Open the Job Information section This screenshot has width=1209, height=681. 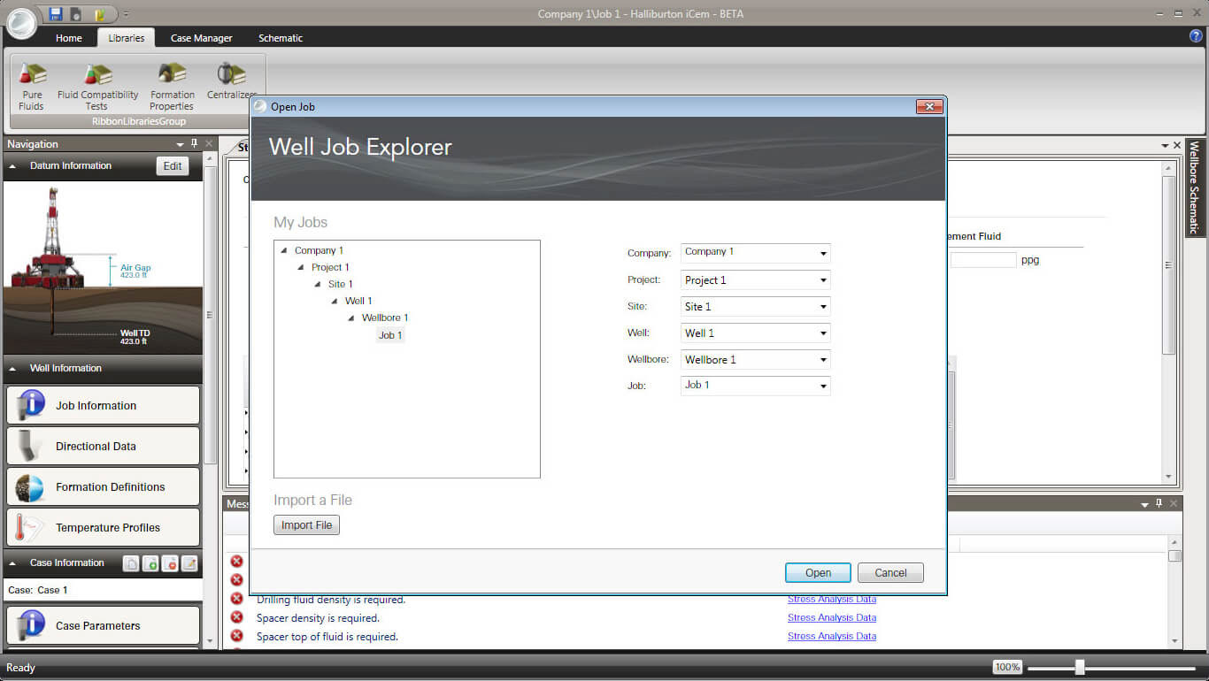click(104, 405)
